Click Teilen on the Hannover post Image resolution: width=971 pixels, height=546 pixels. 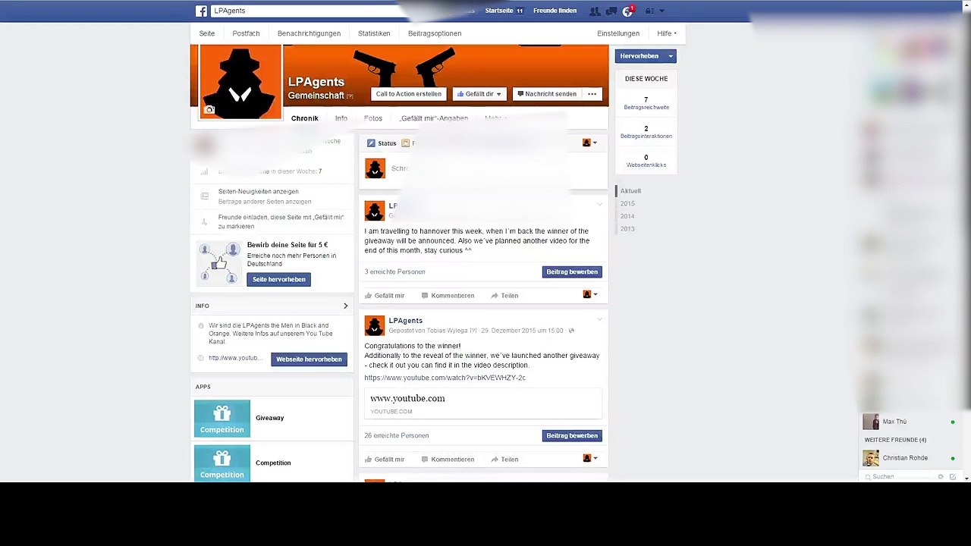pyautogui.click(x=504, y=296)
